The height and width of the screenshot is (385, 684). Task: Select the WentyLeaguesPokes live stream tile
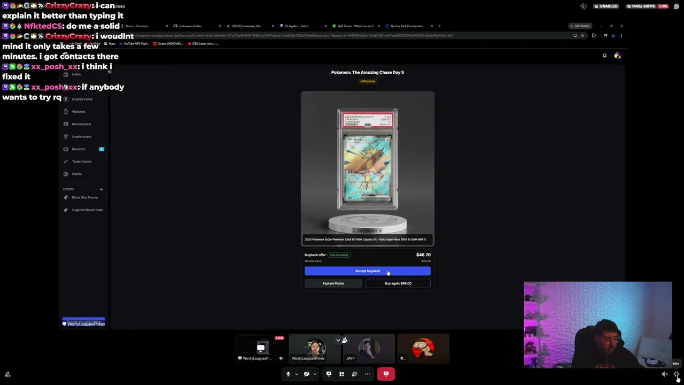(261, 348)
